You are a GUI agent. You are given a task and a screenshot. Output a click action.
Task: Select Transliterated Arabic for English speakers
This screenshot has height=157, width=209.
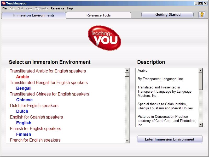[48, 71]
